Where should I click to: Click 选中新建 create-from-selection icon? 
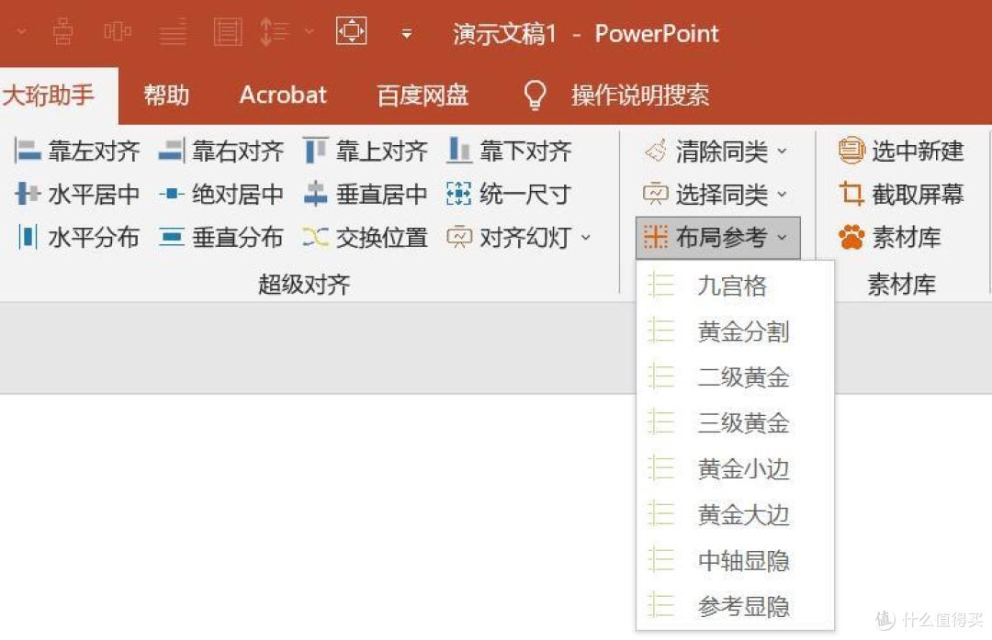coord(851,151)
